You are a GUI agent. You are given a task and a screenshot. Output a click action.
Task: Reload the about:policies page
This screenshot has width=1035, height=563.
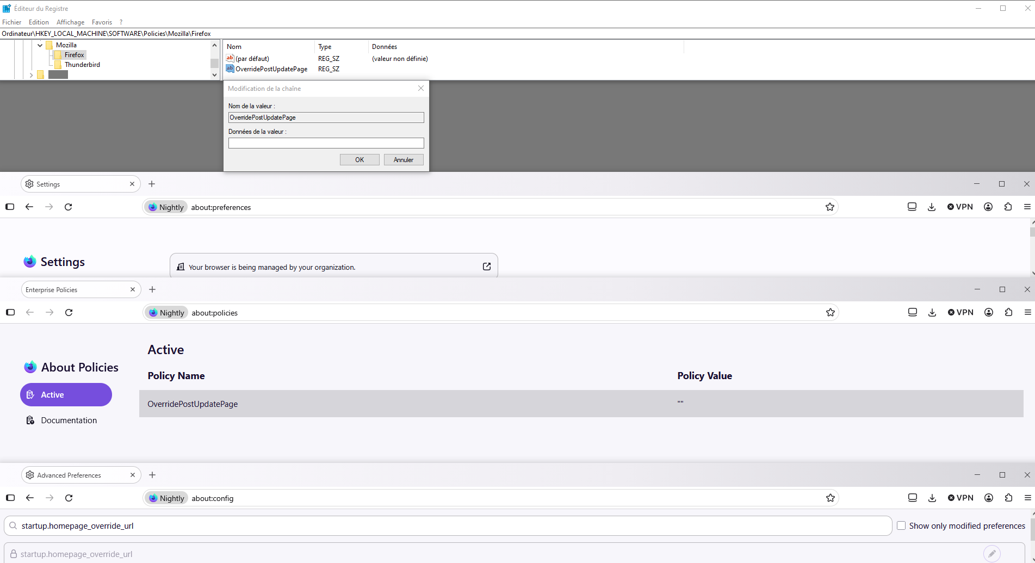(69, 312)
